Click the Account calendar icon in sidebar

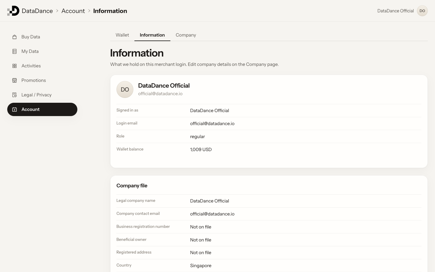(x=14, y=109)
